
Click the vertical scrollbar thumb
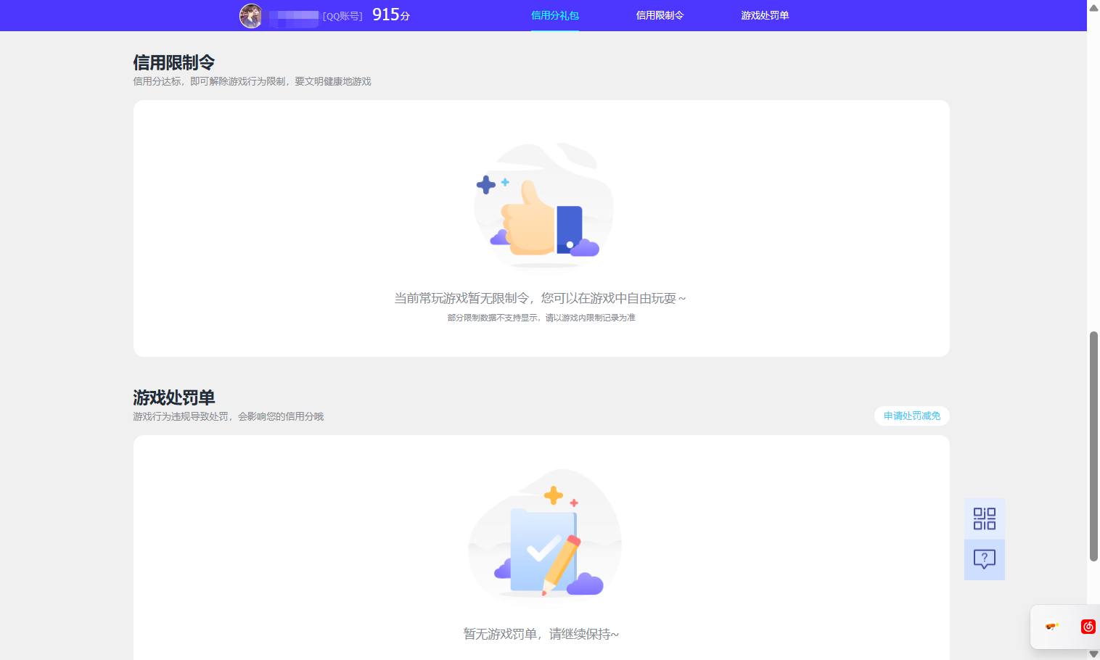1093,446
